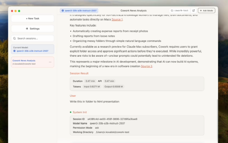Toggle the Ask Mode button
Viewport: 228px width, 143px height.
(x=207, y=11)
